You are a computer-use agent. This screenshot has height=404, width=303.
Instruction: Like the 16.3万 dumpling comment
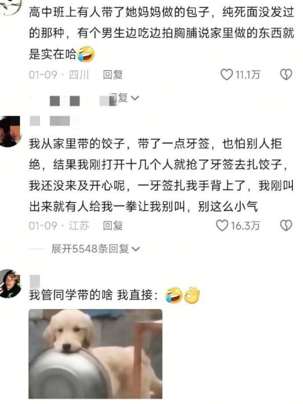pyautogui.click(x=222, y=226)
